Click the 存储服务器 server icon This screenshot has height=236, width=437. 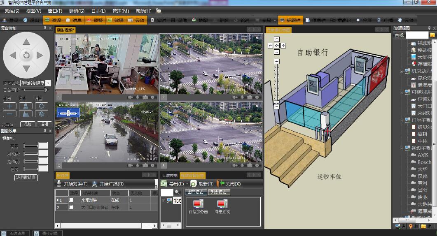199,204
